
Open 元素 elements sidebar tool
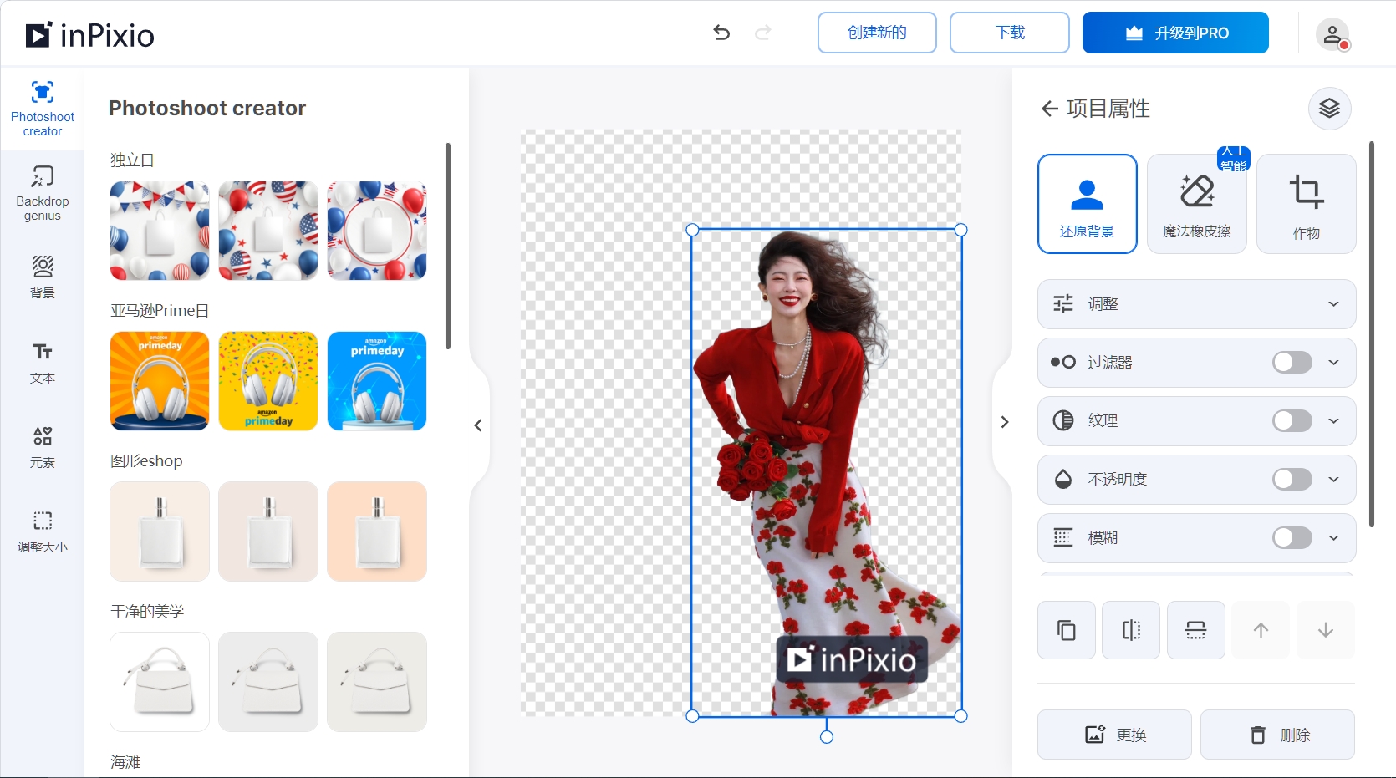tap(43, 446)
